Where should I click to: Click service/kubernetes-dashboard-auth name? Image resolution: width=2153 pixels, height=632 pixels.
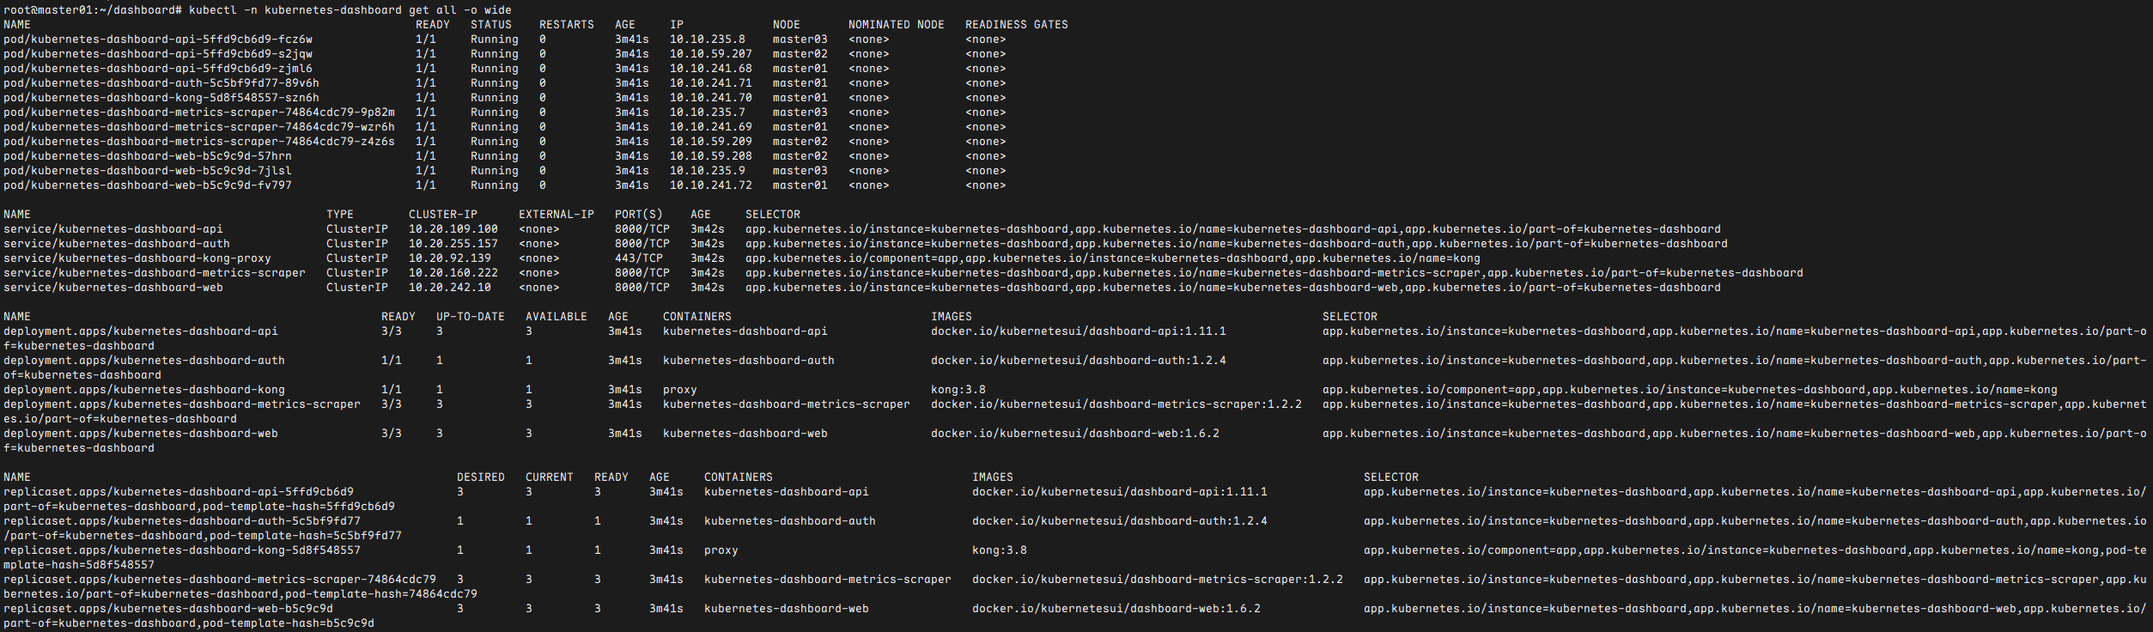[x=117, y=244]
